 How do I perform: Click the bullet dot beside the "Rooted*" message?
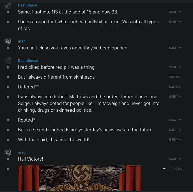pos(8,120)
